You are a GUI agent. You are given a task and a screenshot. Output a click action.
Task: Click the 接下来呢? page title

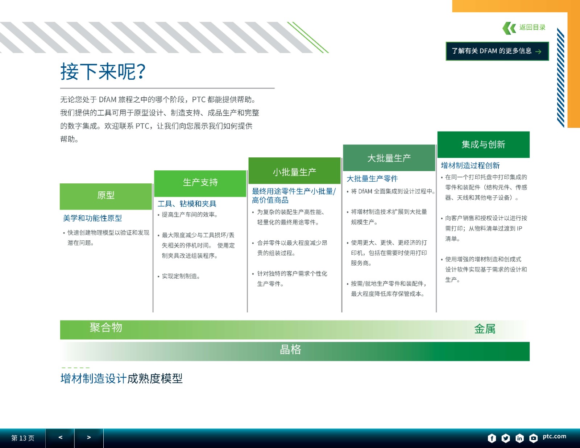click(103, 72)
